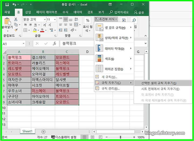Choose 새 규칙 menu item
Image resolution: width=194 pixels, height=141 pixels.
coord(114,77)
